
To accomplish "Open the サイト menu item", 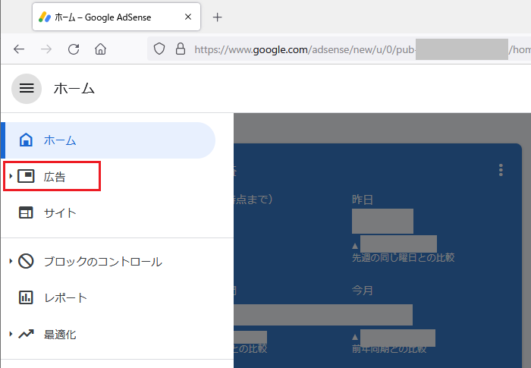I will point(60,213).
